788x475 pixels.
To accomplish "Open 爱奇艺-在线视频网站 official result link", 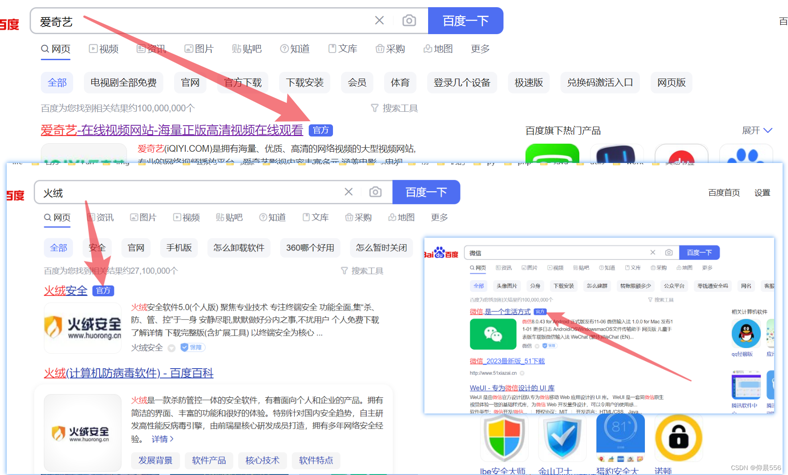I will click(172, 130).
